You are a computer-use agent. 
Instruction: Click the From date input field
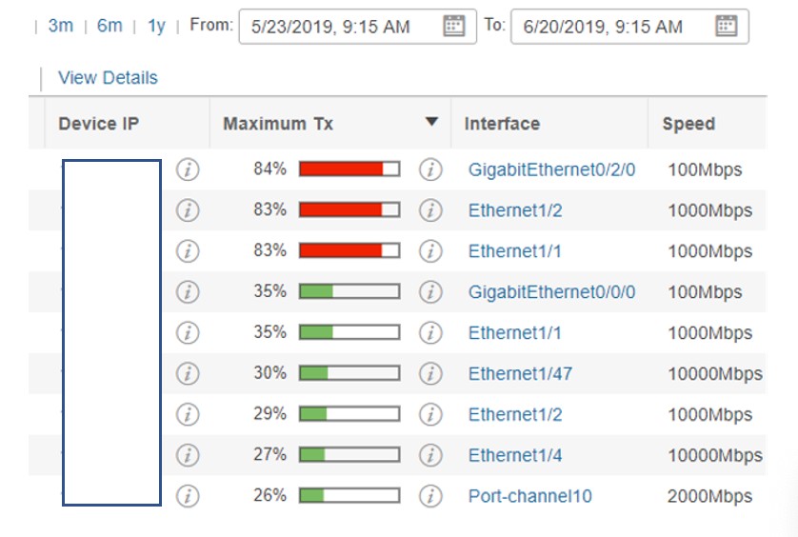coord(358,27)
